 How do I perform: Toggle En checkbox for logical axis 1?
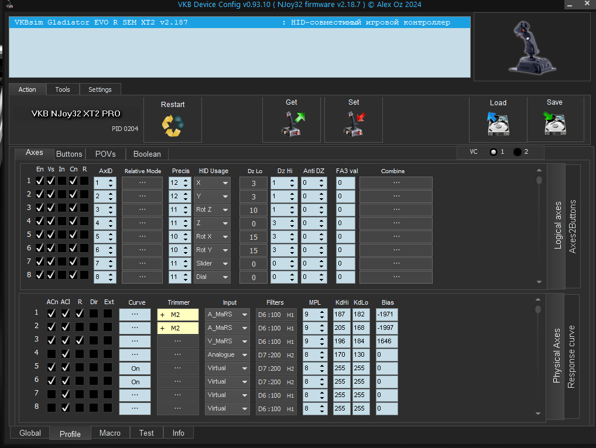pos(40,181)
